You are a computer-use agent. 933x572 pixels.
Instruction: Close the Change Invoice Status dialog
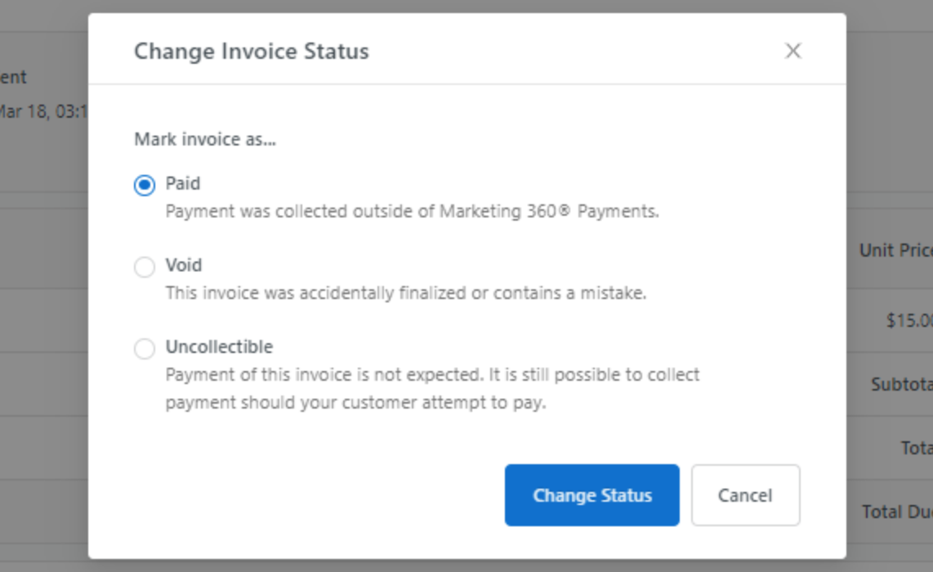[792, 51]
